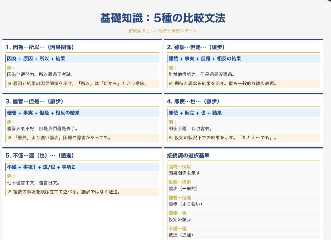Click the example sentence 即使下雨，我也會去
The height and width of the screenshot is (240, 331).
(190, 129)
